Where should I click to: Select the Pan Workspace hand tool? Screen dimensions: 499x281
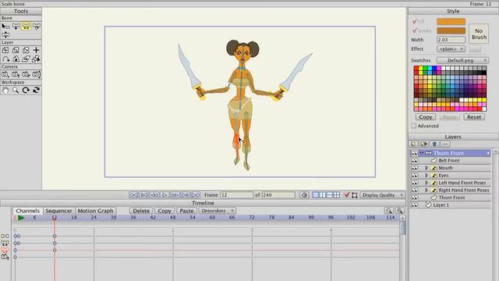5,91
